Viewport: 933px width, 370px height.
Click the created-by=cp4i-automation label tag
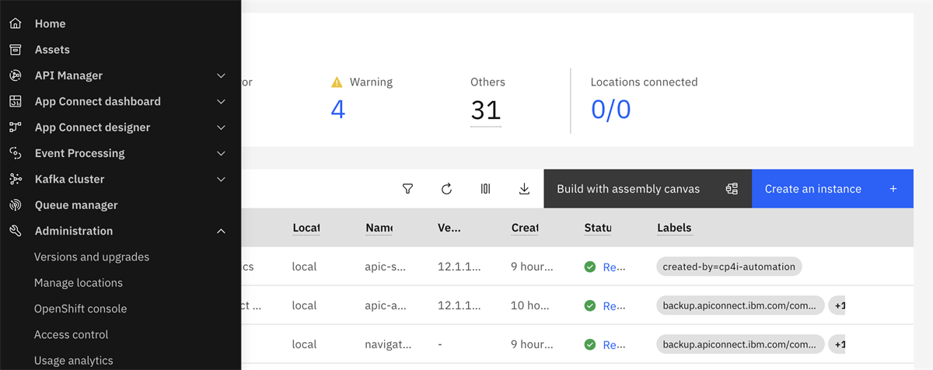[x=729, y=267]
